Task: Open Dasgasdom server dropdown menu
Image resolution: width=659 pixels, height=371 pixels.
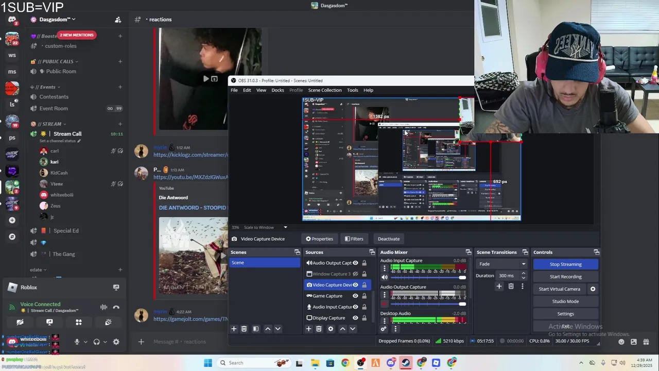Action: coord(57,20)
